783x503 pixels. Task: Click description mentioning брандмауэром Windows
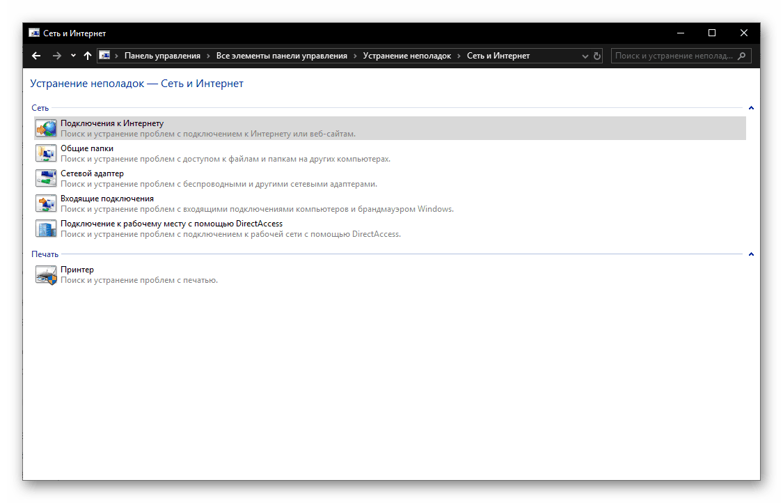(x=257, y=209)
